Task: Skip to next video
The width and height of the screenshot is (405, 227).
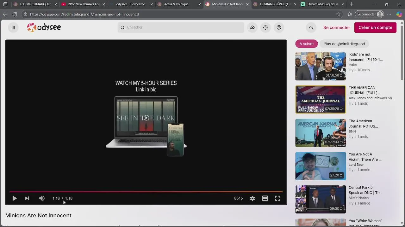Action: click(27, 198)
